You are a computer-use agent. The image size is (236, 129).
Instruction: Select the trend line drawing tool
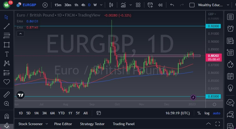[7, 26]
